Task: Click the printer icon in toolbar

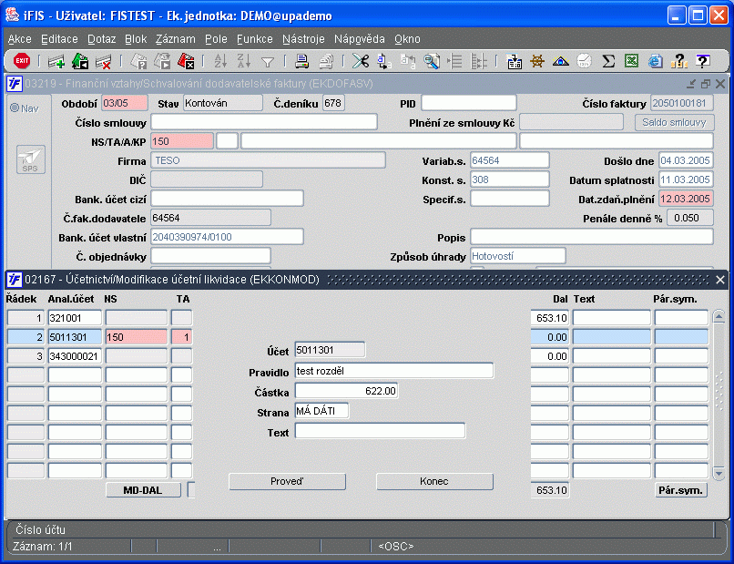Action: pos(301,61)
